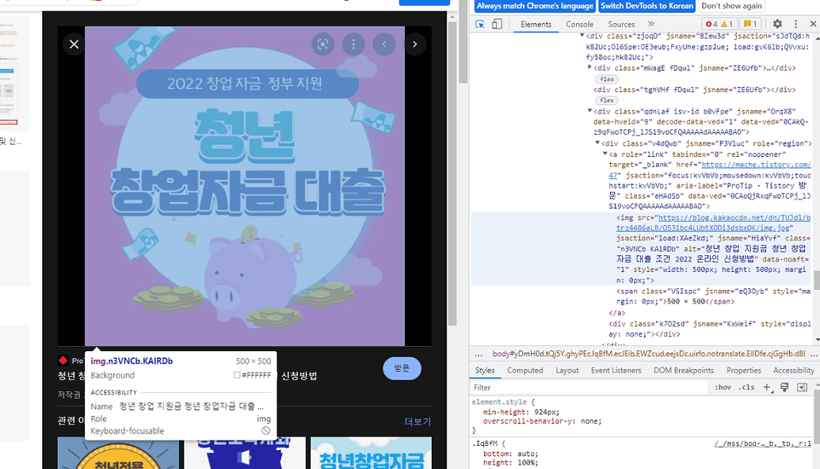This screenshot has height=469, width=820.
Task: Click the Filter styles input field
Action: (590, 387)
